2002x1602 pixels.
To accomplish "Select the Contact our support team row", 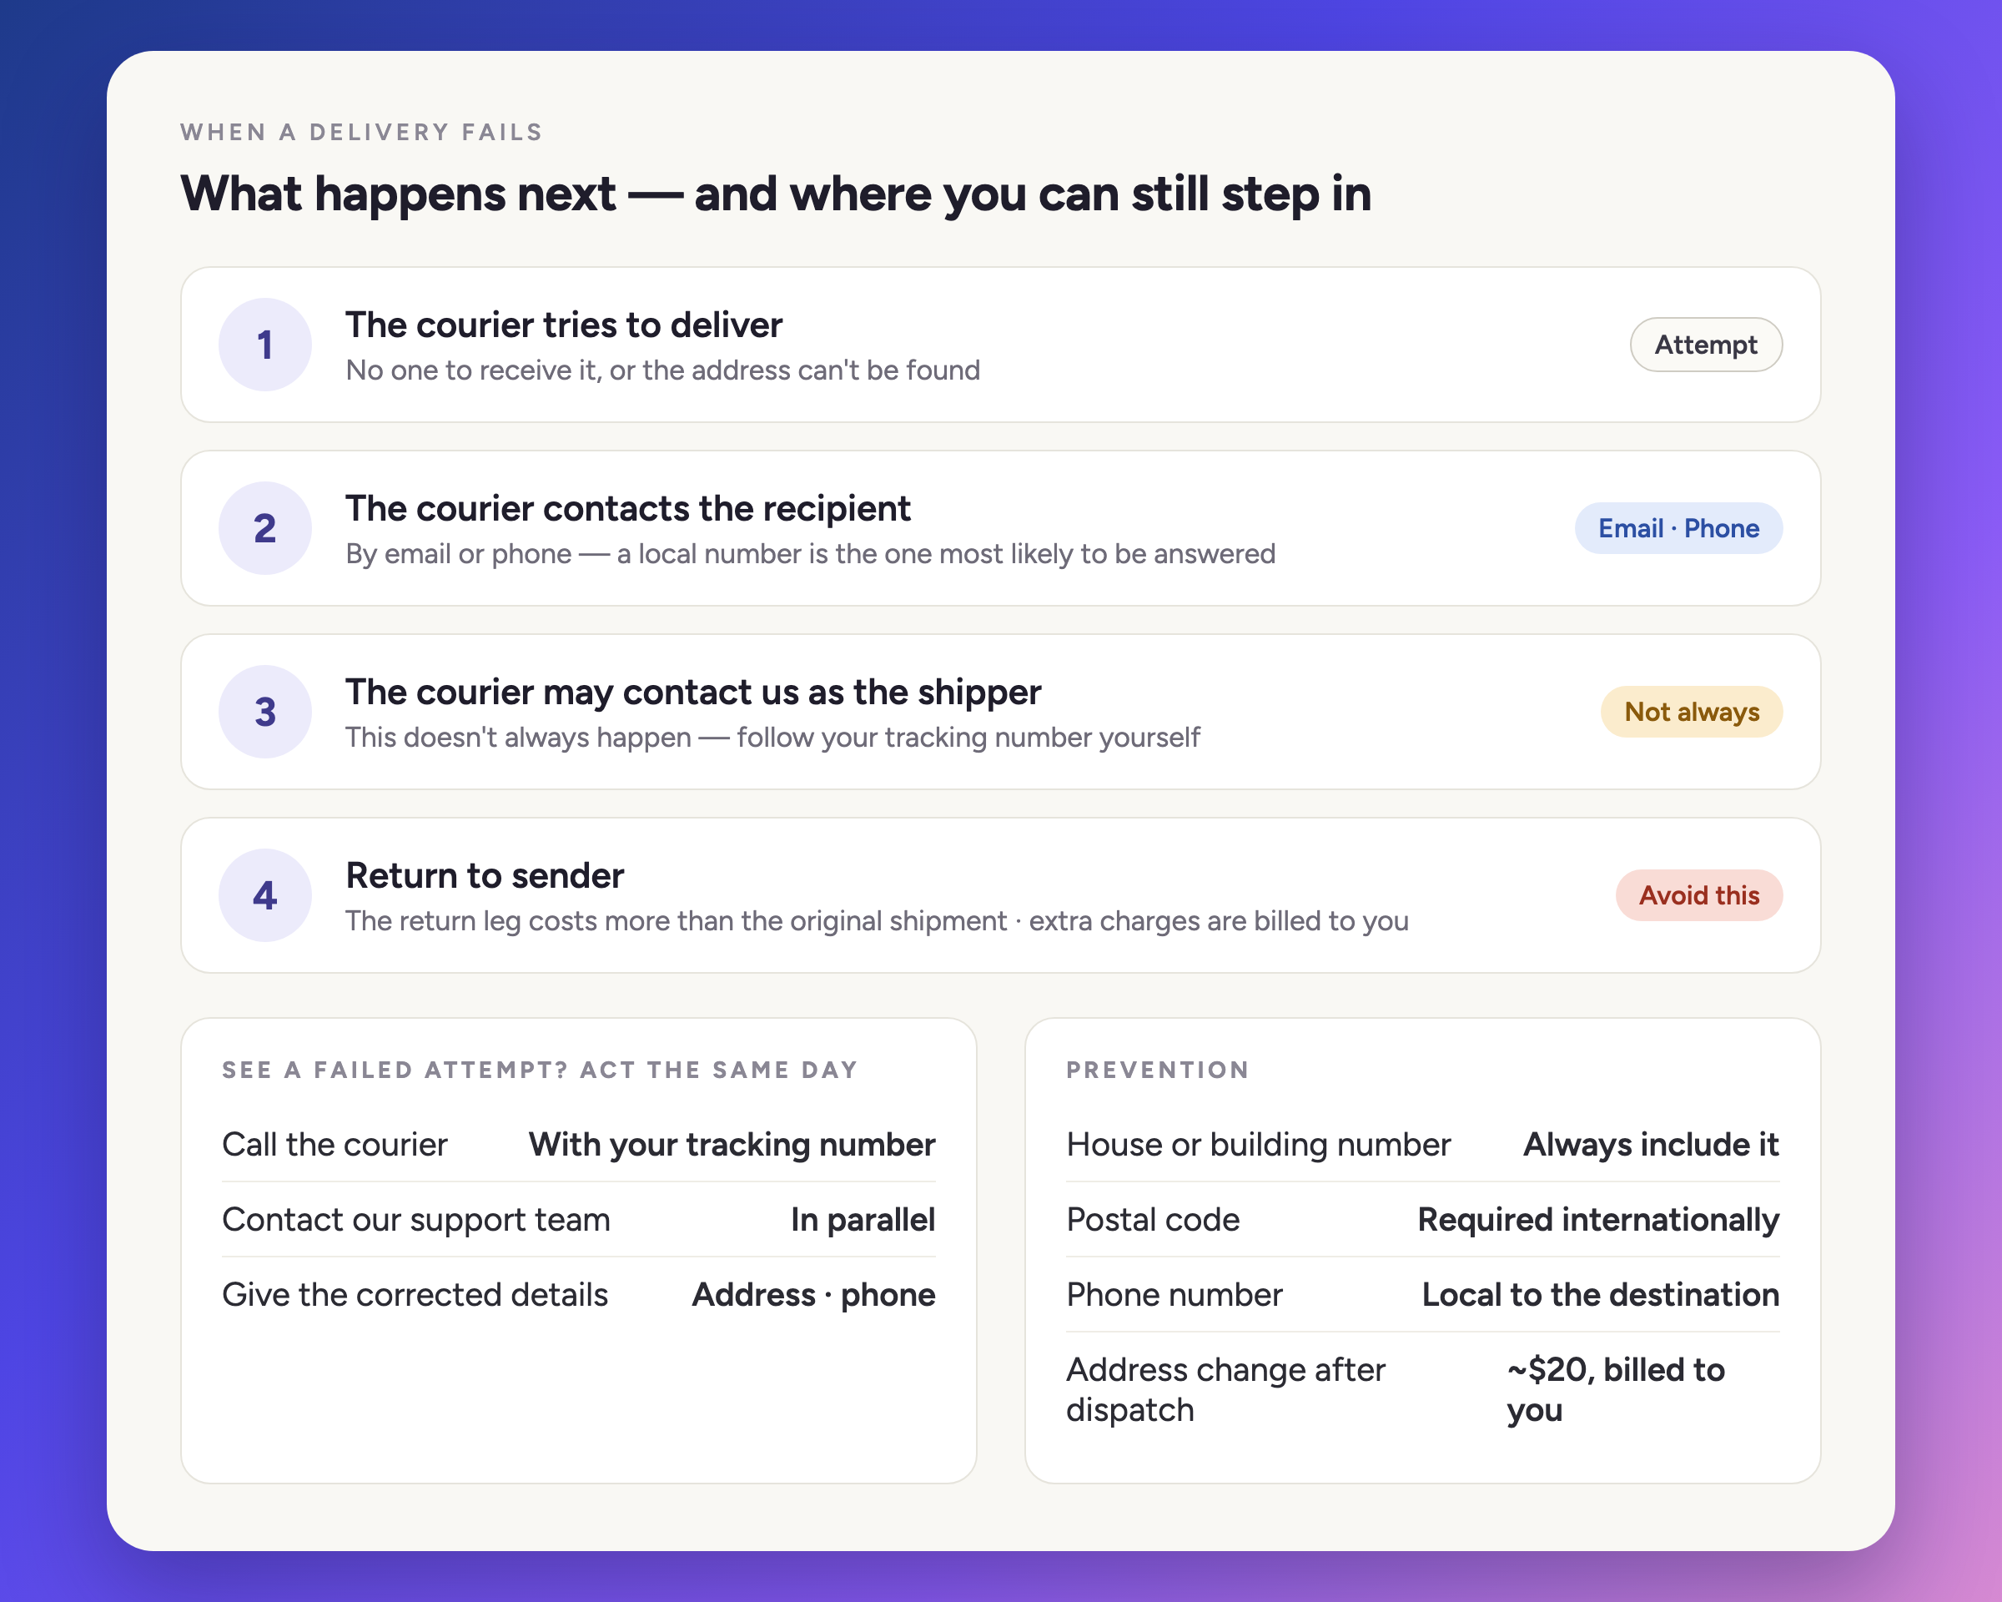I will click(579, 1219).
